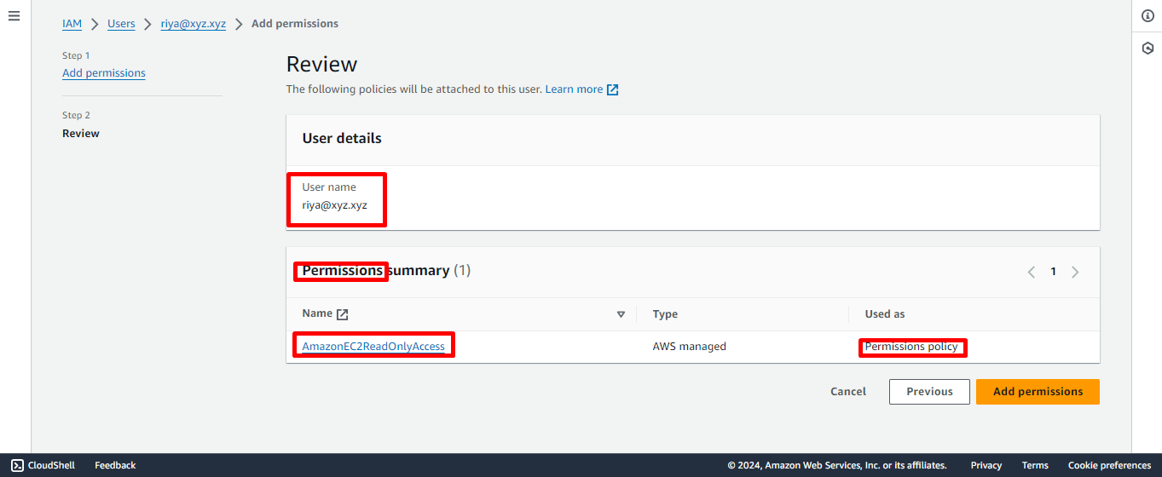Go back to Step 1 Add permissions

pyautogui.click(x=104, y=73)
